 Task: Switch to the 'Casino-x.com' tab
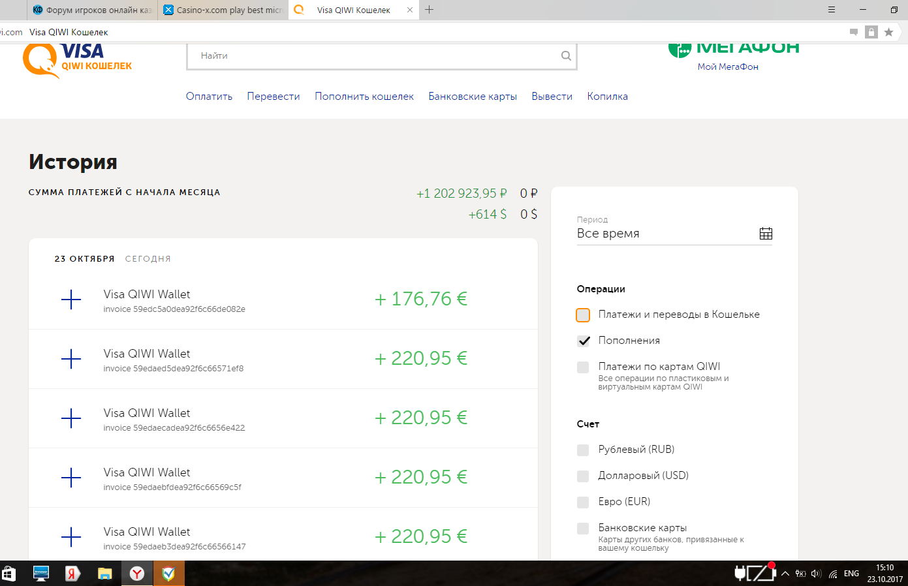click(x=223, y=10)
